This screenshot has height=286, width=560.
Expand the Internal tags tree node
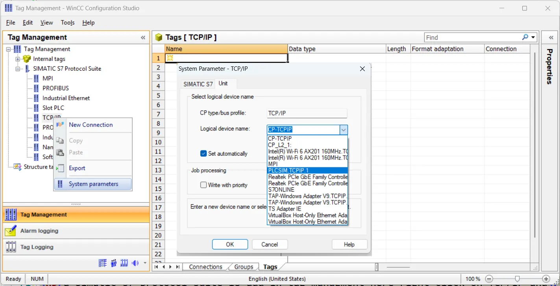pyautogui.click(x=18, y=59)
